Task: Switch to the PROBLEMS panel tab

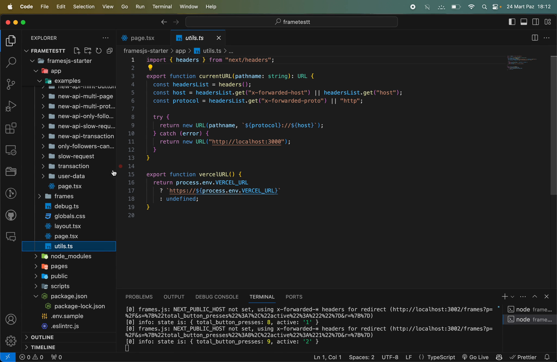Action: [139, 297]
